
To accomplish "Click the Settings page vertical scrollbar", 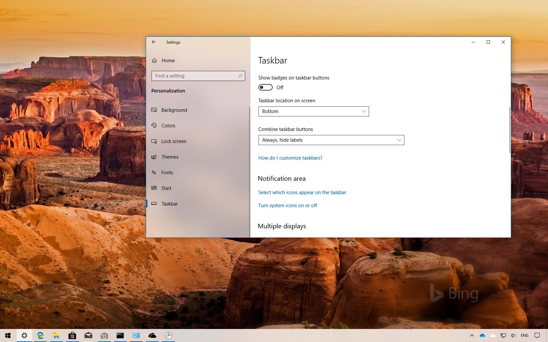I will click(510, 130).
